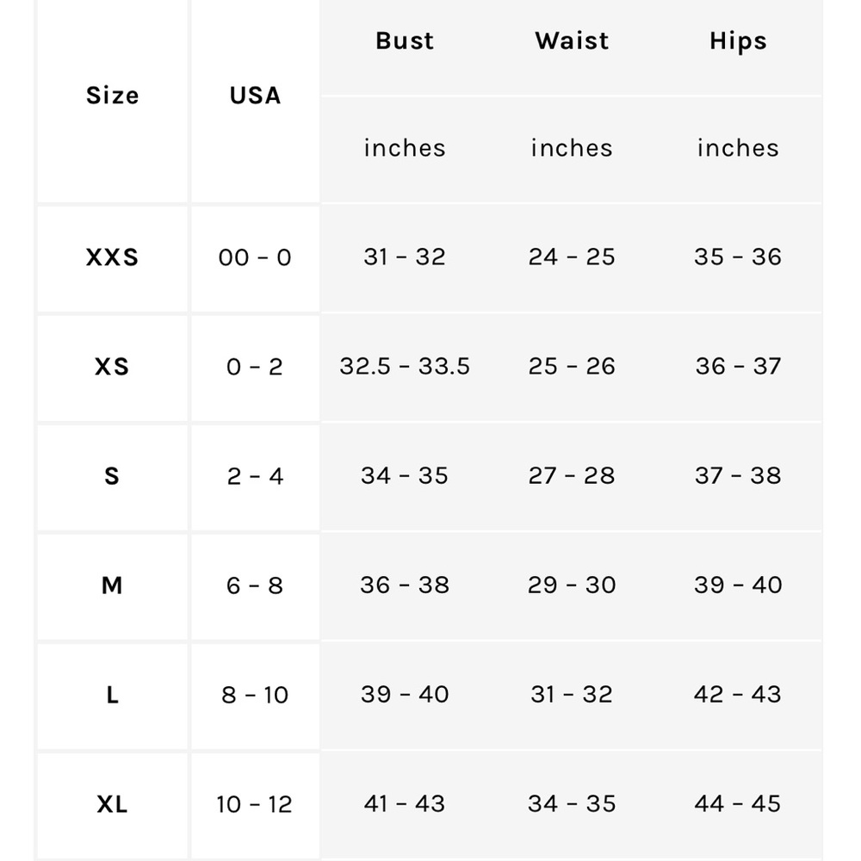Click the XL size label

coord(112,804)
